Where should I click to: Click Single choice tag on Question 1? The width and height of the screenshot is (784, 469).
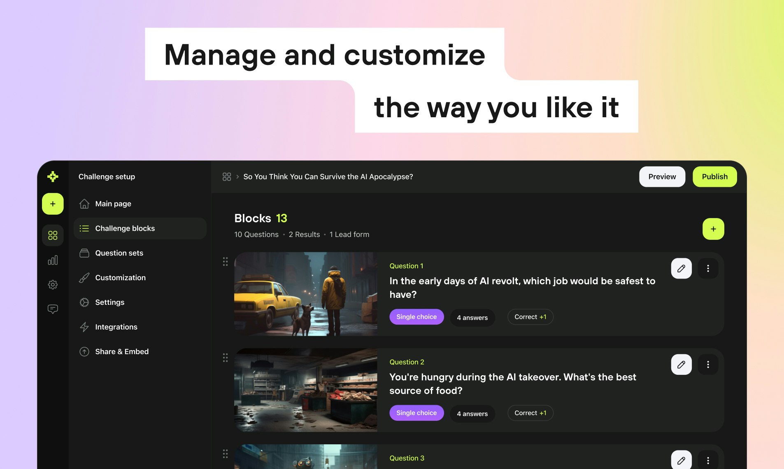[x=416, y=317]
